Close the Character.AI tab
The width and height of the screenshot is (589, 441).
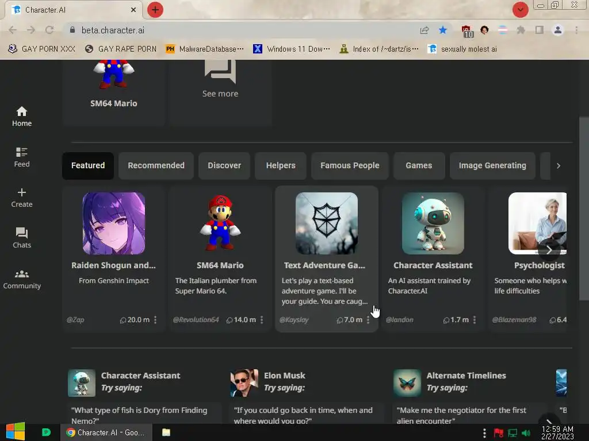[133, 10]
